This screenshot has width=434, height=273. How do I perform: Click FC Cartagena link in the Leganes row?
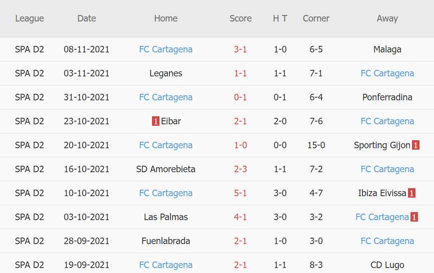(x=387, y=73)
